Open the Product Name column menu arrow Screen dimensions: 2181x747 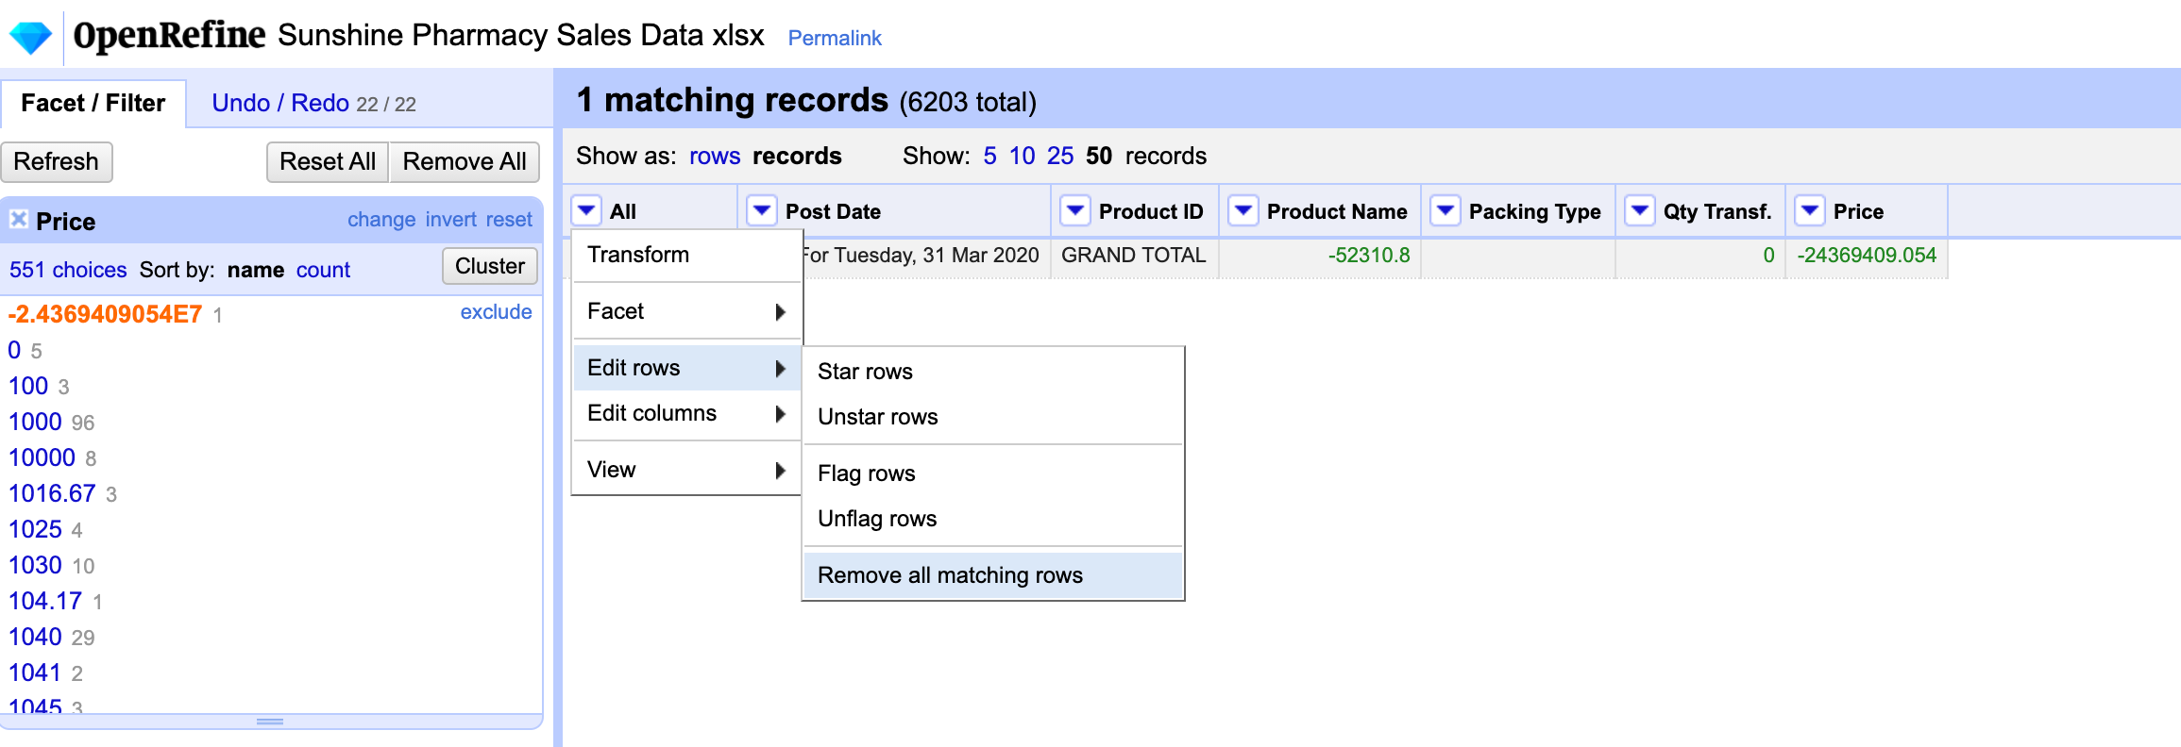(1243, 210)
